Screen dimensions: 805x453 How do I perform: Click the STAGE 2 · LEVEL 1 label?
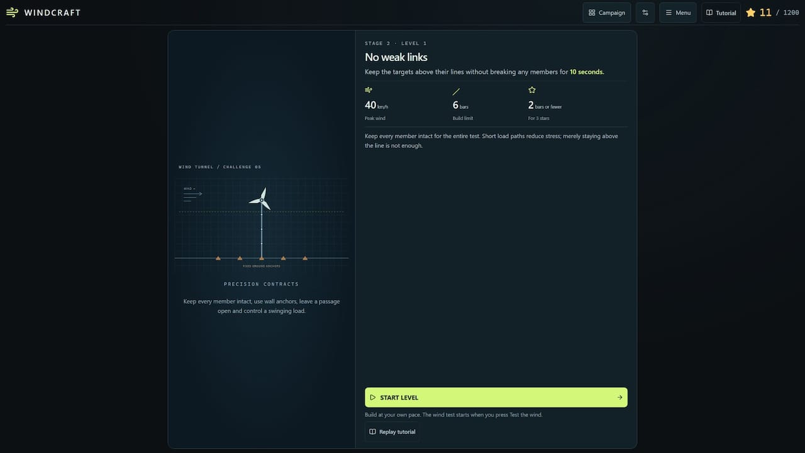396,43
